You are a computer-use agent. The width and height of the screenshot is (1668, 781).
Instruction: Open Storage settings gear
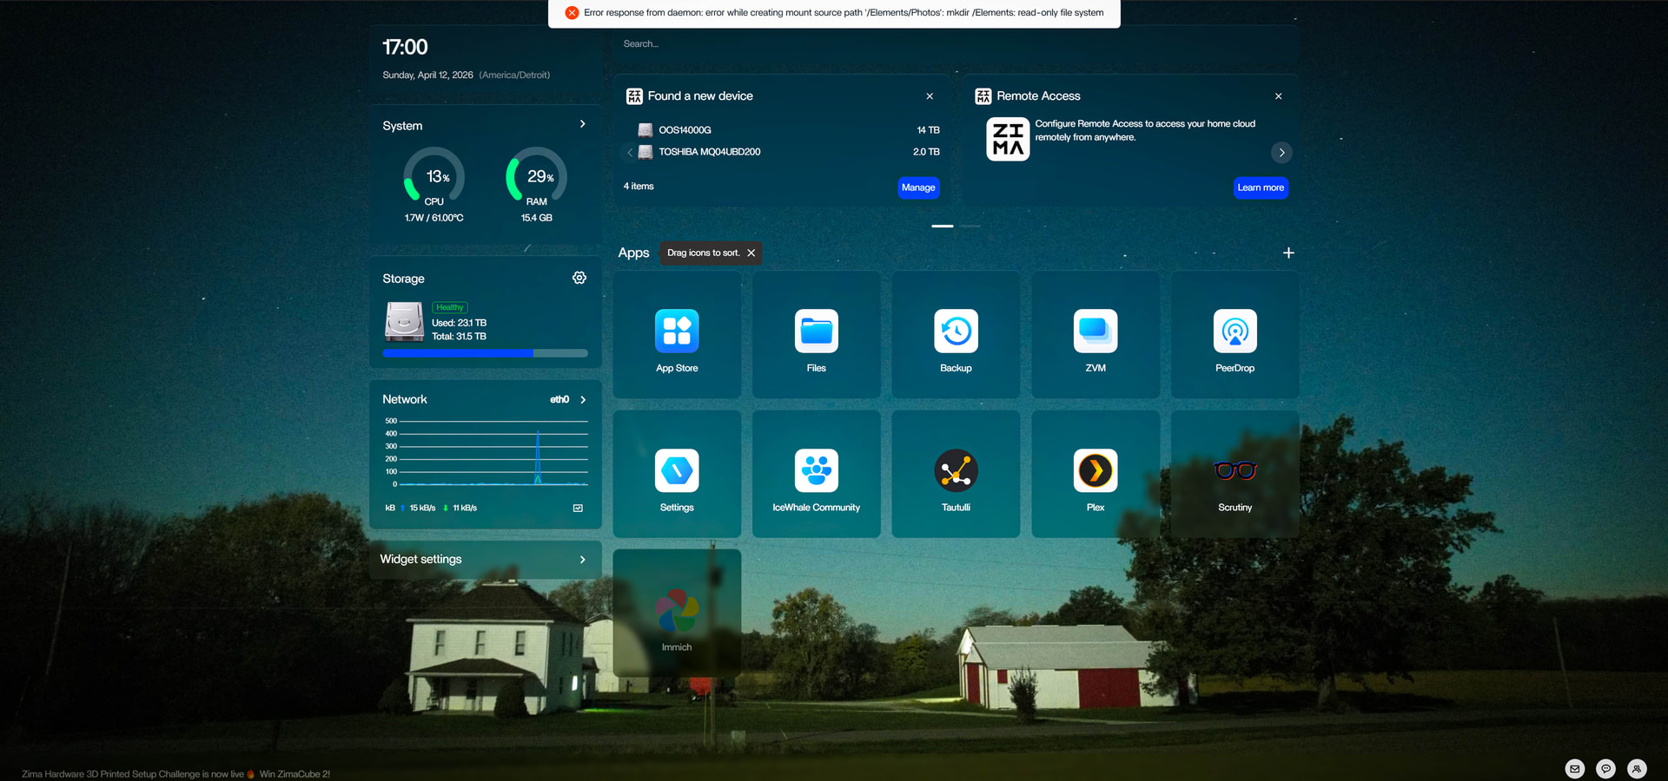click(579, 278)
